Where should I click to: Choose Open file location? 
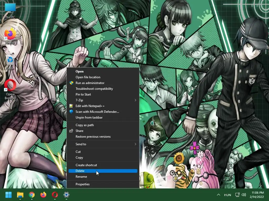click(103, 77)
